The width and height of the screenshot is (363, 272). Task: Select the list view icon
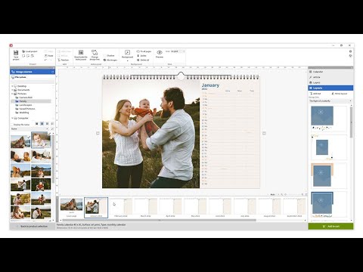(52, 124)
